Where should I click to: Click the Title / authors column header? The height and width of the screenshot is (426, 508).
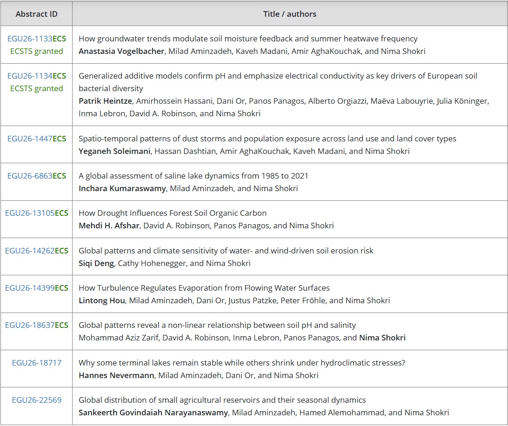pos(289,13)
